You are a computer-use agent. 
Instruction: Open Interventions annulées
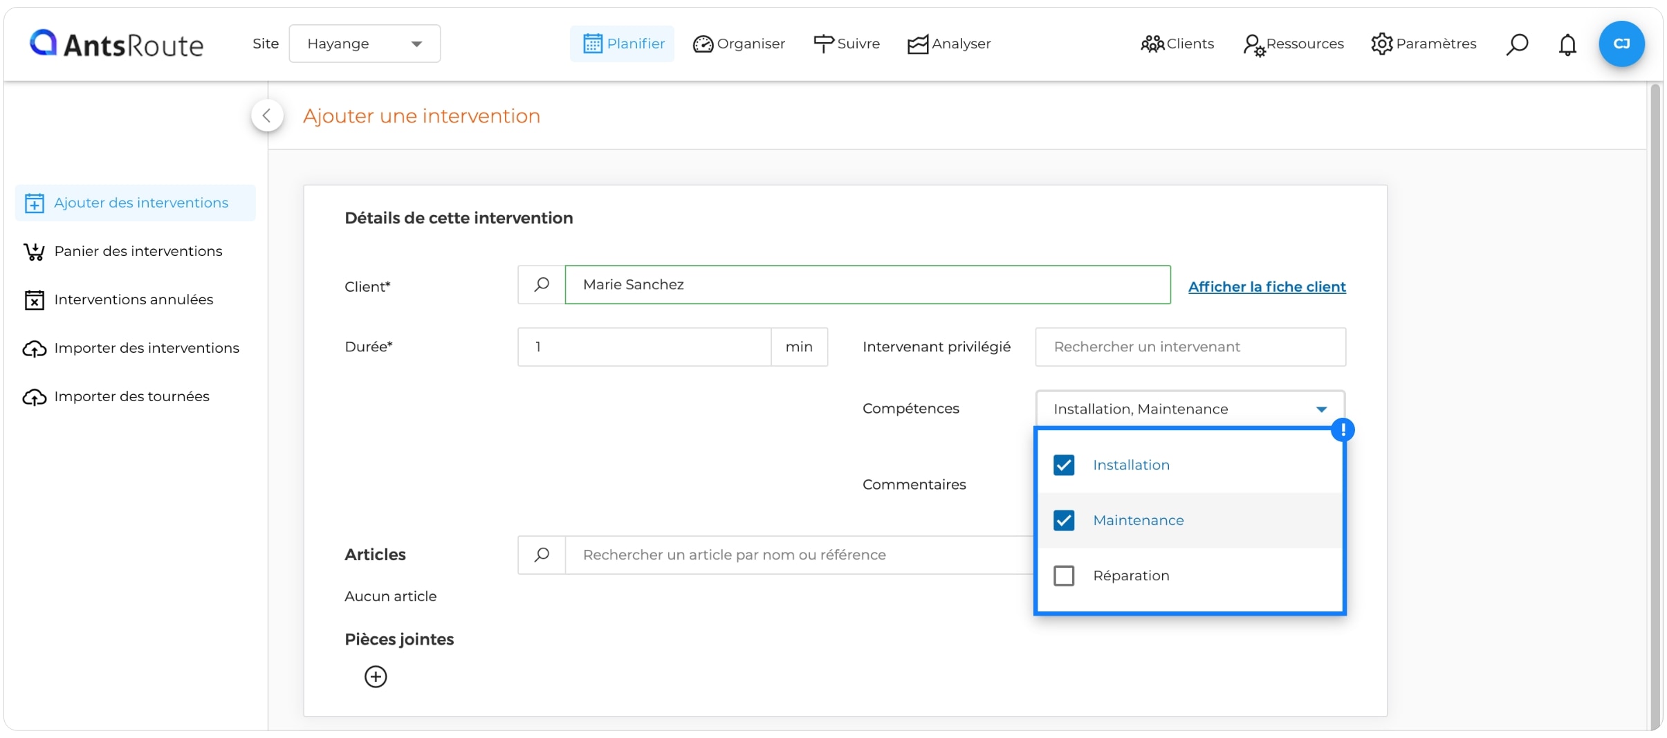pyautogui.click(x=118, y=299)
